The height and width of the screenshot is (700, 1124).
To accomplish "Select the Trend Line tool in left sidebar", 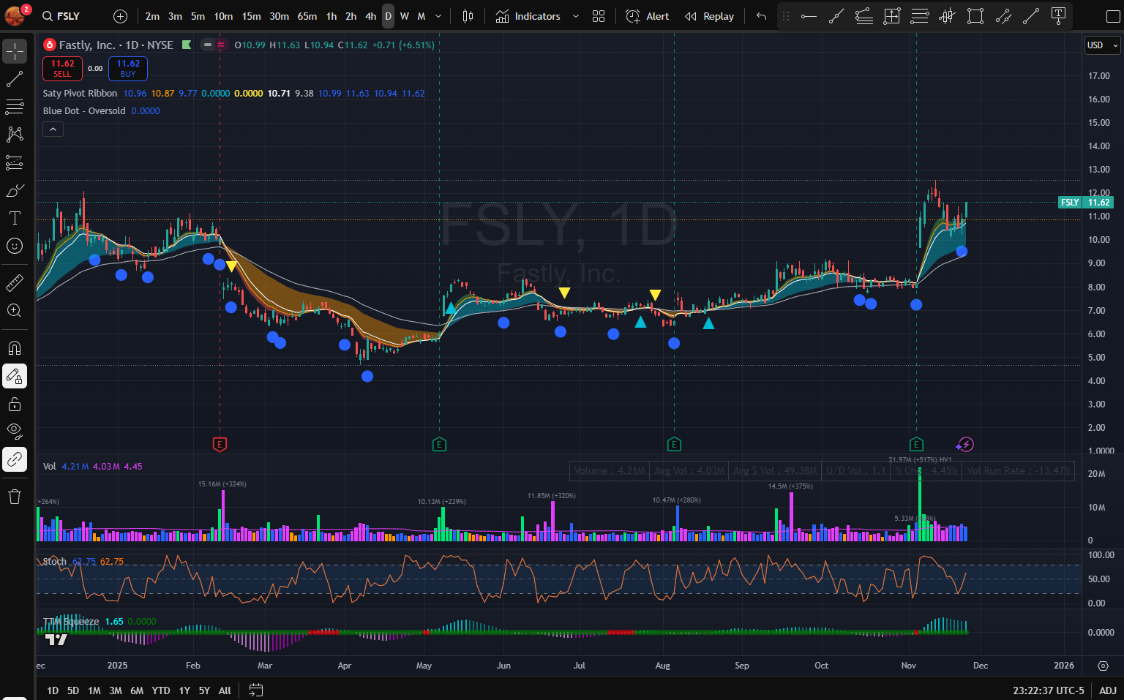I will pos(15,79).
